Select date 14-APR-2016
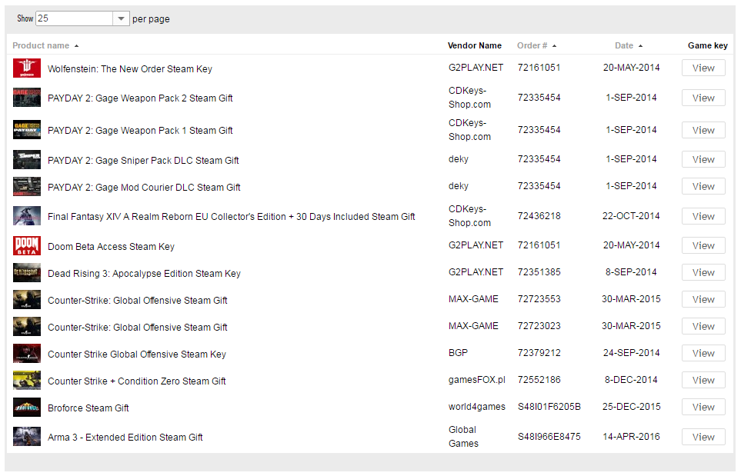741x476 pixels. [x=632, y=437]
